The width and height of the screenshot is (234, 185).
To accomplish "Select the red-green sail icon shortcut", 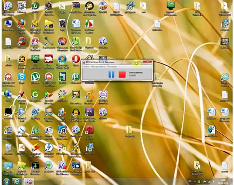I will 89,26.
